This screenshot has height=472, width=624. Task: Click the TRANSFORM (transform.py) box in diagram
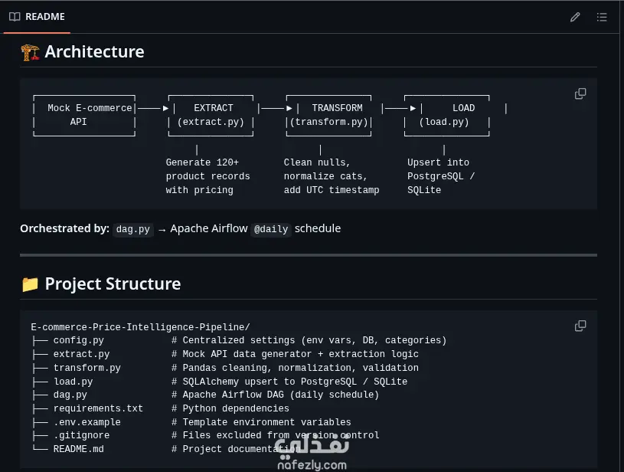(x=328, y=116)
